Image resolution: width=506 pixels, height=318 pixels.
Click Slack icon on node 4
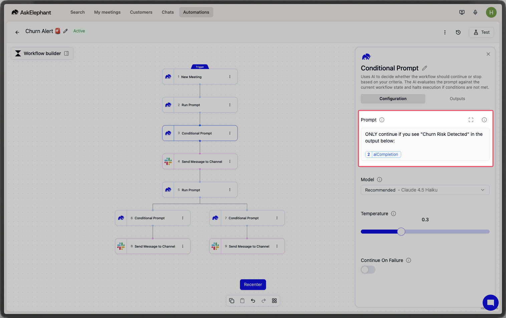[x=168, y=162]
